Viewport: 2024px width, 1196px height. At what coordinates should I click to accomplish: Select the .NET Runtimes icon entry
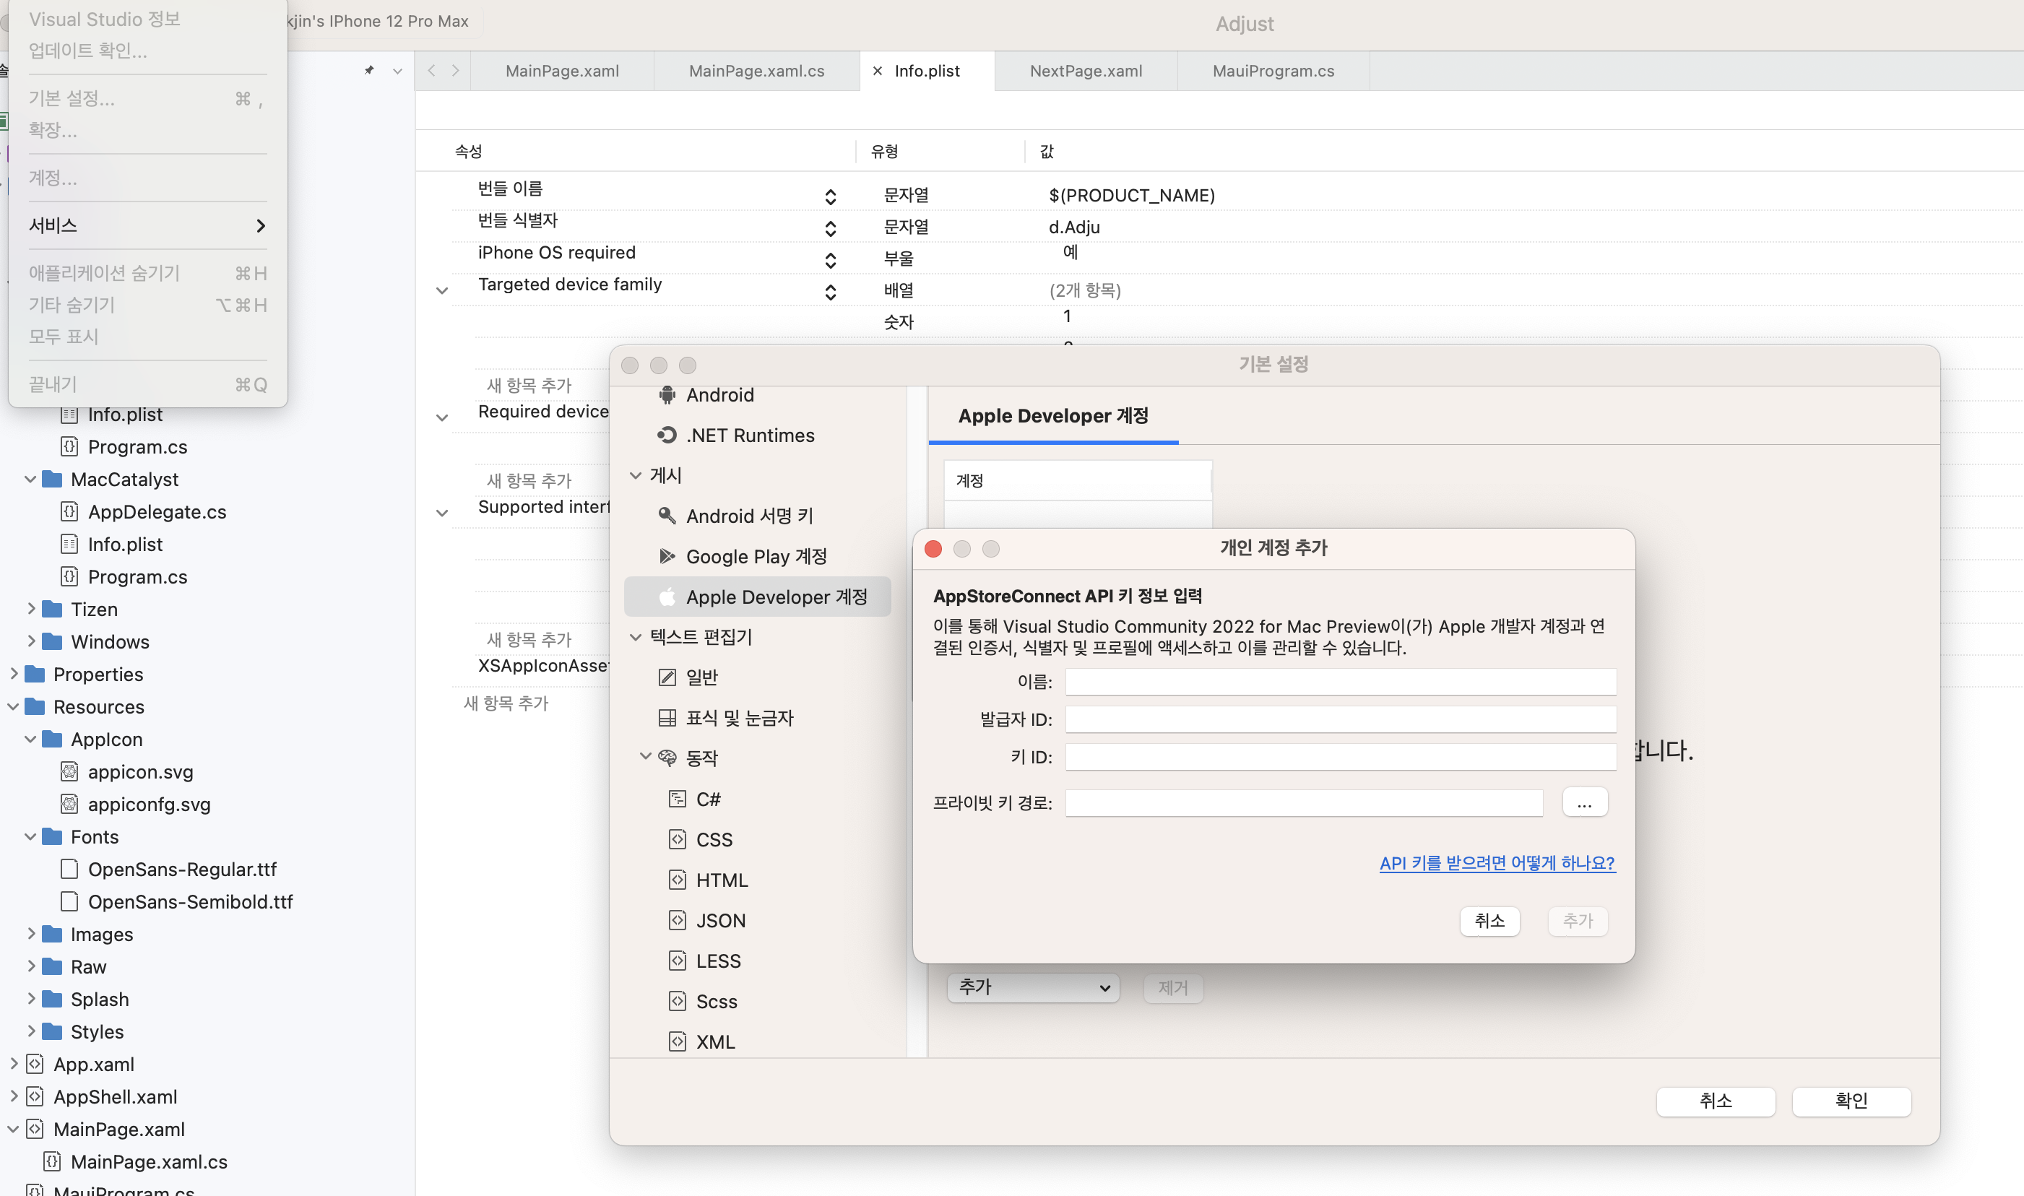667,435
